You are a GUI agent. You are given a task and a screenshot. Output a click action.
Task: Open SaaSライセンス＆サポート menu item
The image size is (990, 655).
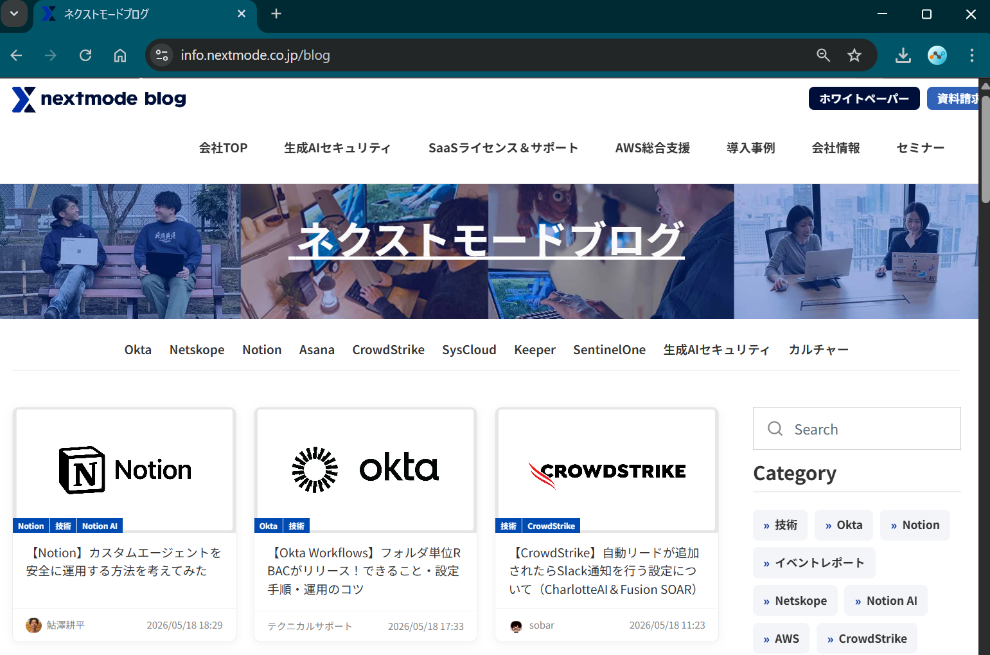[x=504, y=148]
